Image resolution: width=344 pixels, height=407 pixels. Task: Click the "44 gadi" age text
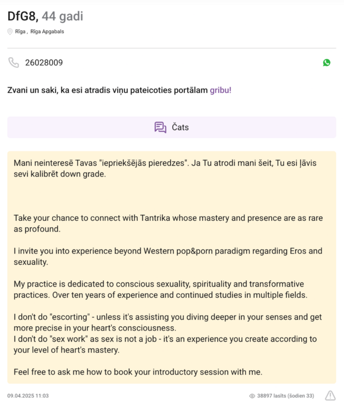[x=62, y=16]
